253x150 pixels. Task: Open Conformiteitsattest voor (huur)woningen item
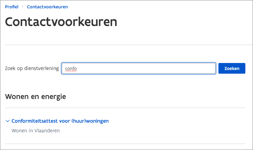[x=60, y=121]
